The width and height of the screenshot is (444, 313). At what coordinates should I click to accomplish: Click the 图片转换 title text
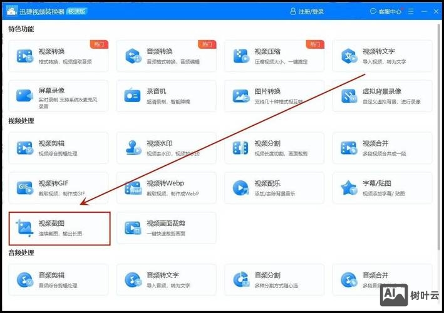tap(267, 91)
